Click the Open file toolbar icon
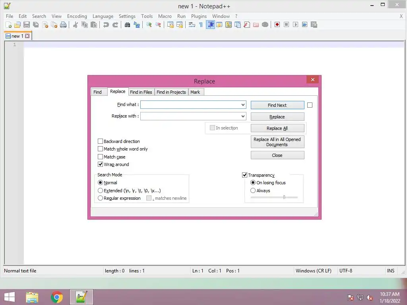407x305 pixels. coord(17,25)
